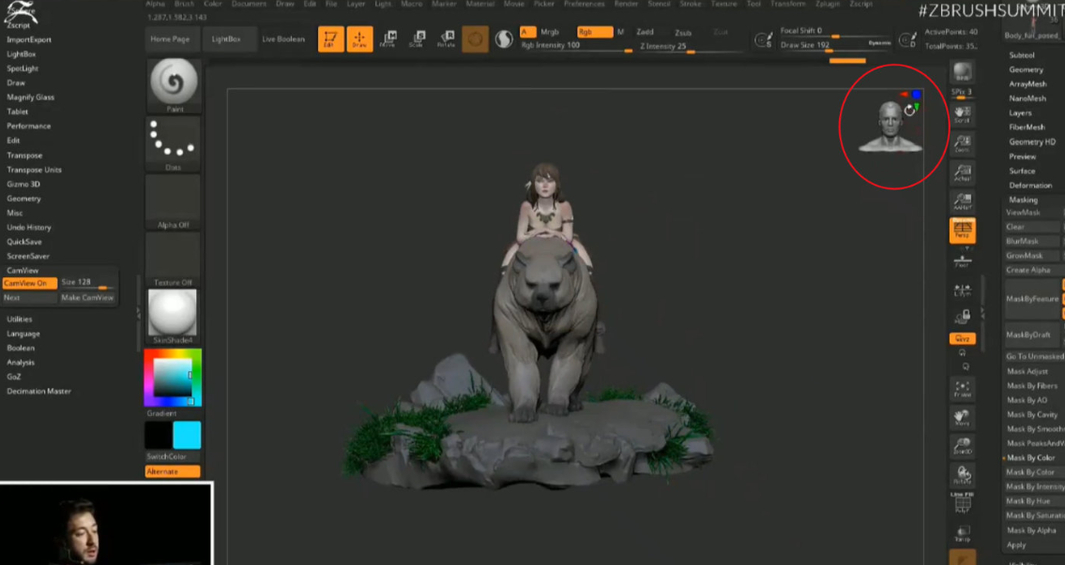1065x565 pixels.
Task: Click the Zoom3D icon
Action: (962, 446)
